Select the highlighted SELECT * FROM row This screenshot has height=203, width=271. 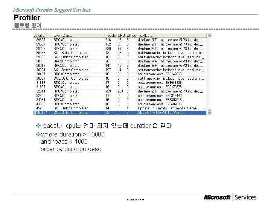point(120,113)
